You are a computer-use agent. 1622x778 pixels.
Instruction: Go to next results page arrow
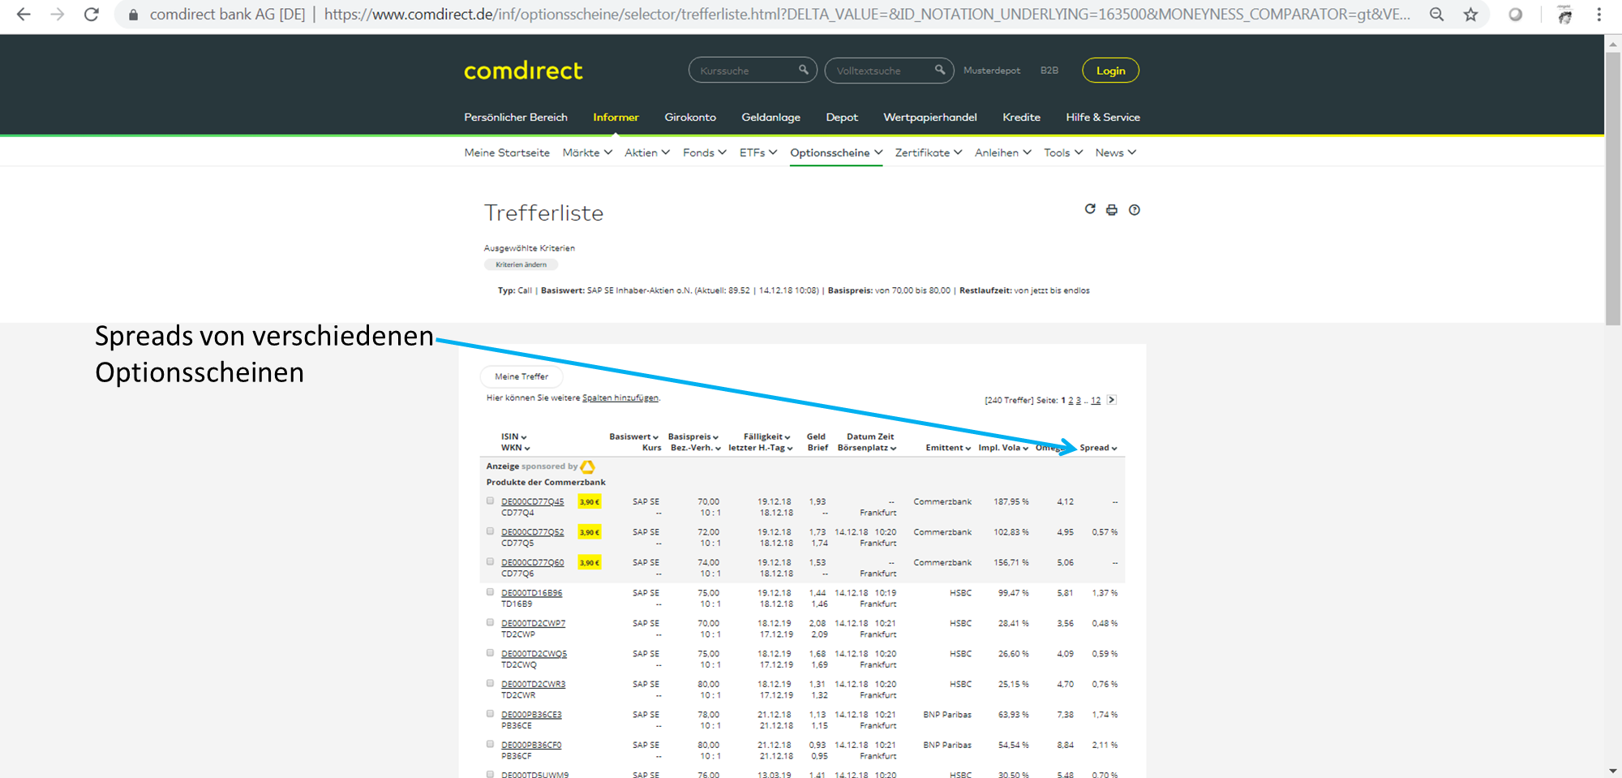pos(1112,400)
